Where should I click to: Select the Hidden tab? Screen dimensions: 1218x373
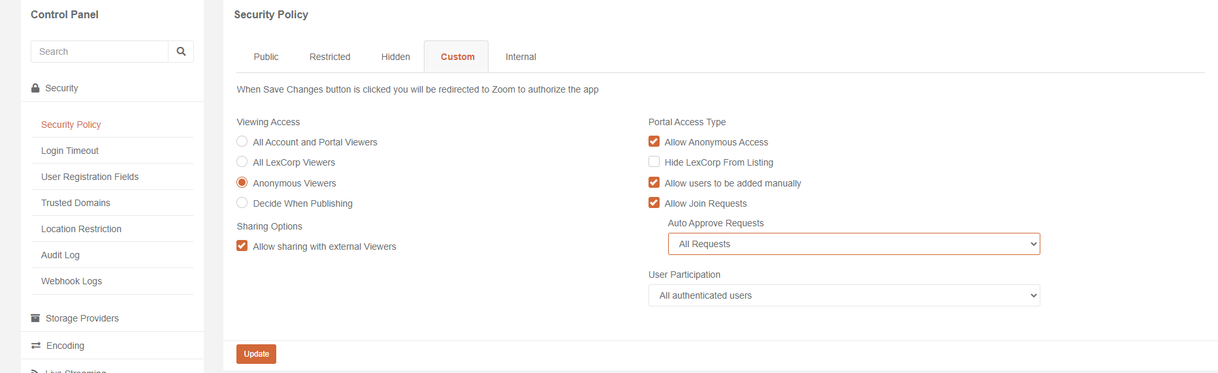396,57
